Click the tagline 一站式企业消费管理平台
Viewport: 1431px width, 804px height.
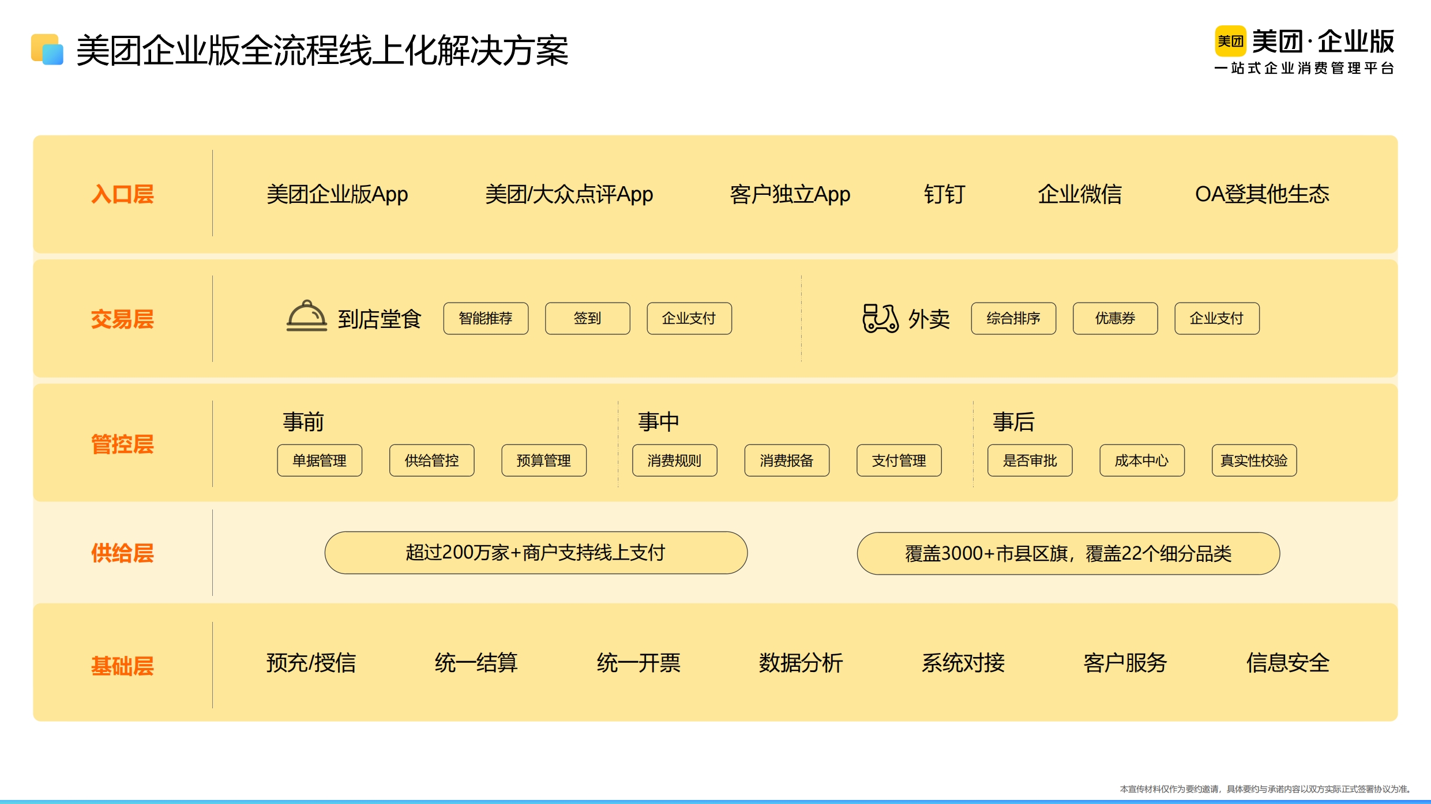tap(1305, 68)
